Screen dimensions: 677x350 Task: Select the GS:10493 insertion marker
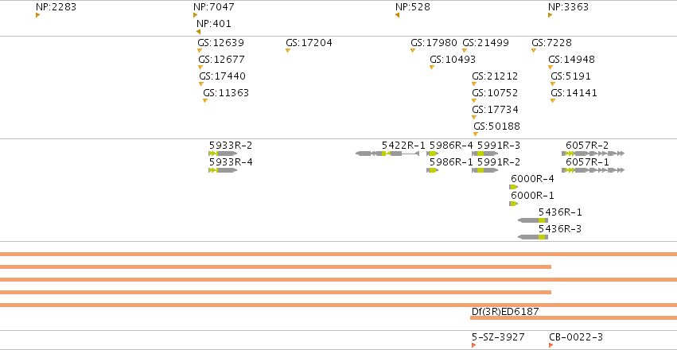[432, 68]
